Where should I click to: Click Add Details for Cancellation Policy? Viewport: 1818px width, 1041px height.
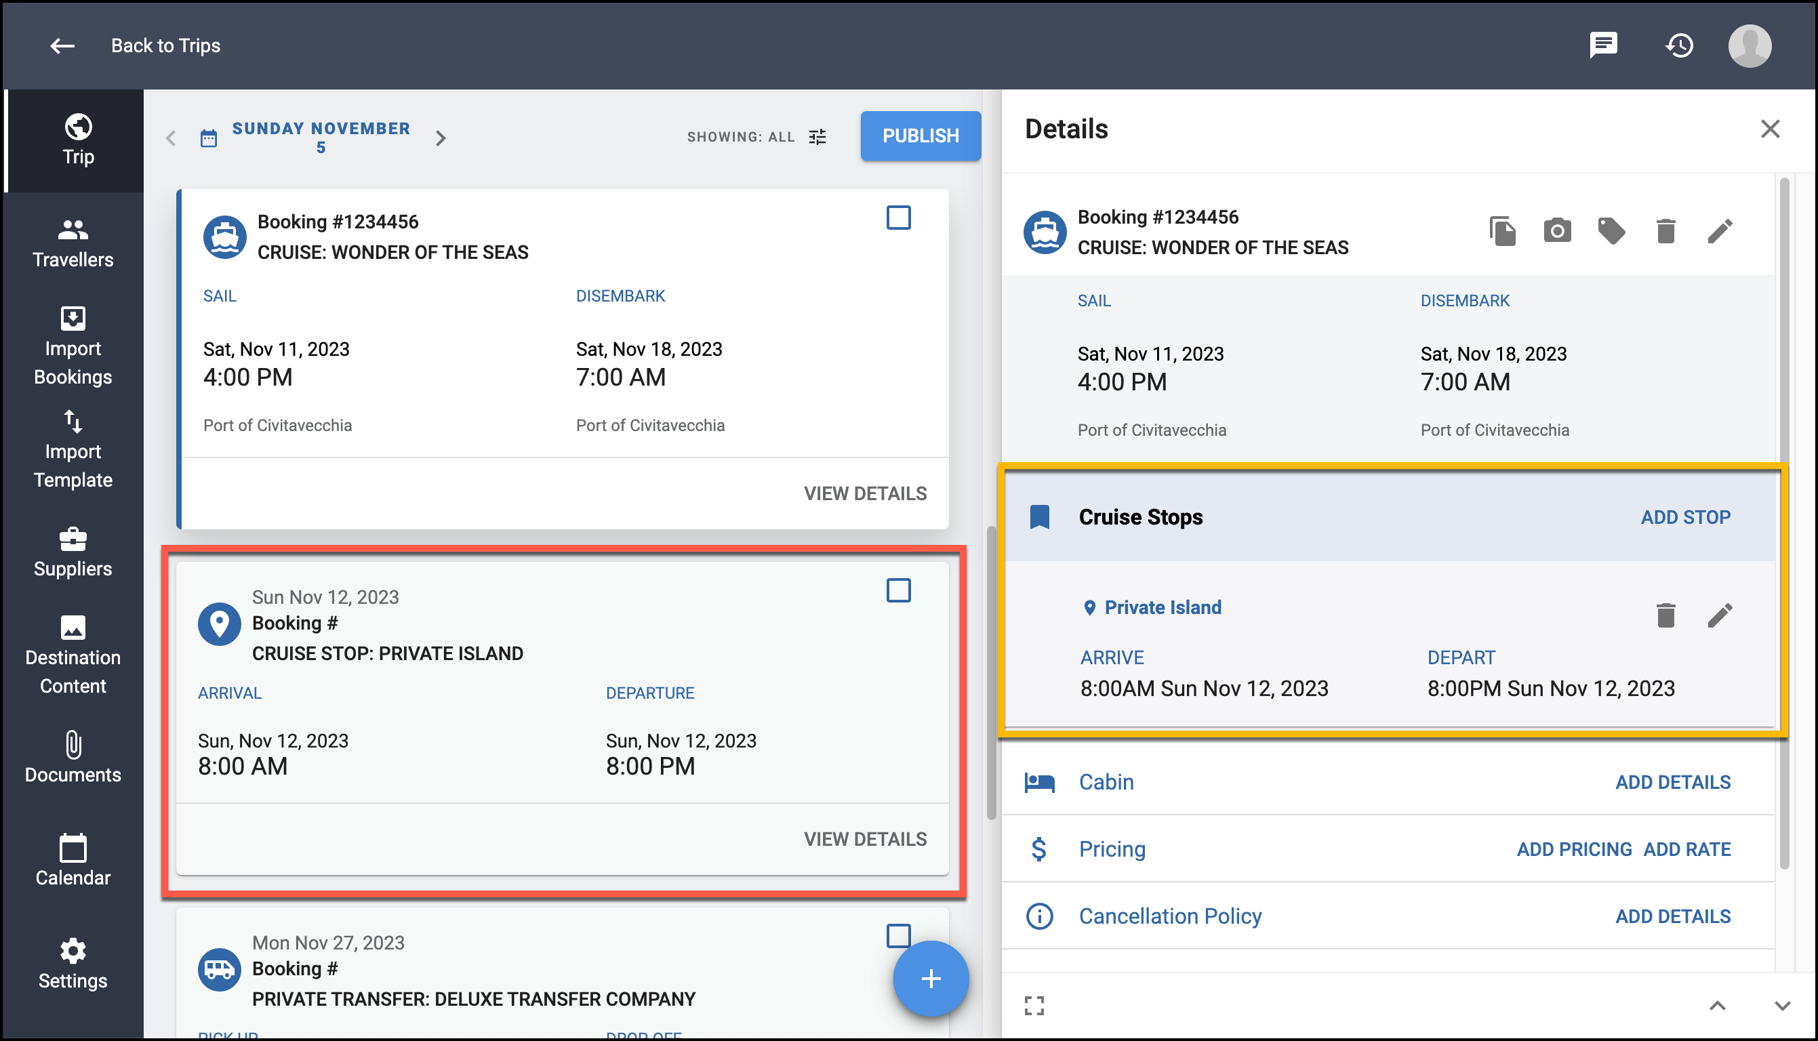click(1673, 916)
